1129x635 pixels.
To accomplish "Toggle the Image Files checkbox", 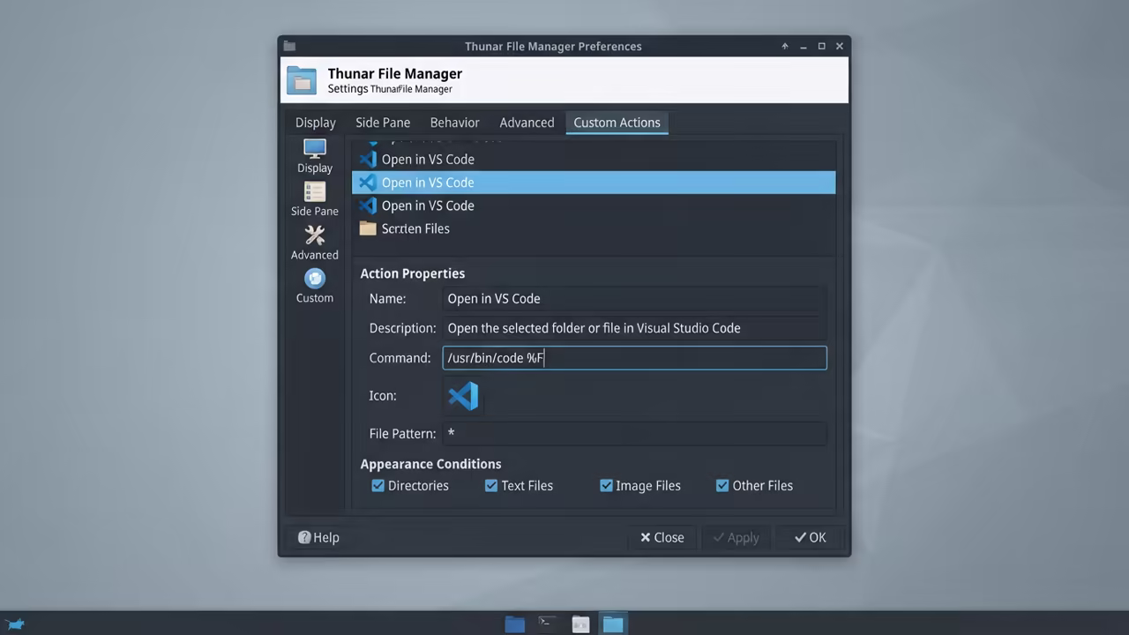I will coord(606,485).
